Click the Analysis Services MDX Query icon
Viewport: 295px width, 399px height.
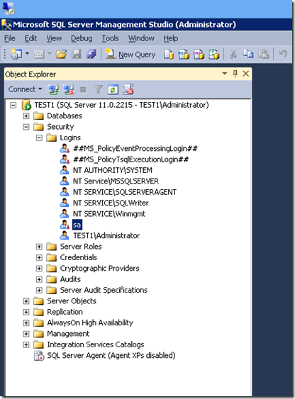point(184,54)
